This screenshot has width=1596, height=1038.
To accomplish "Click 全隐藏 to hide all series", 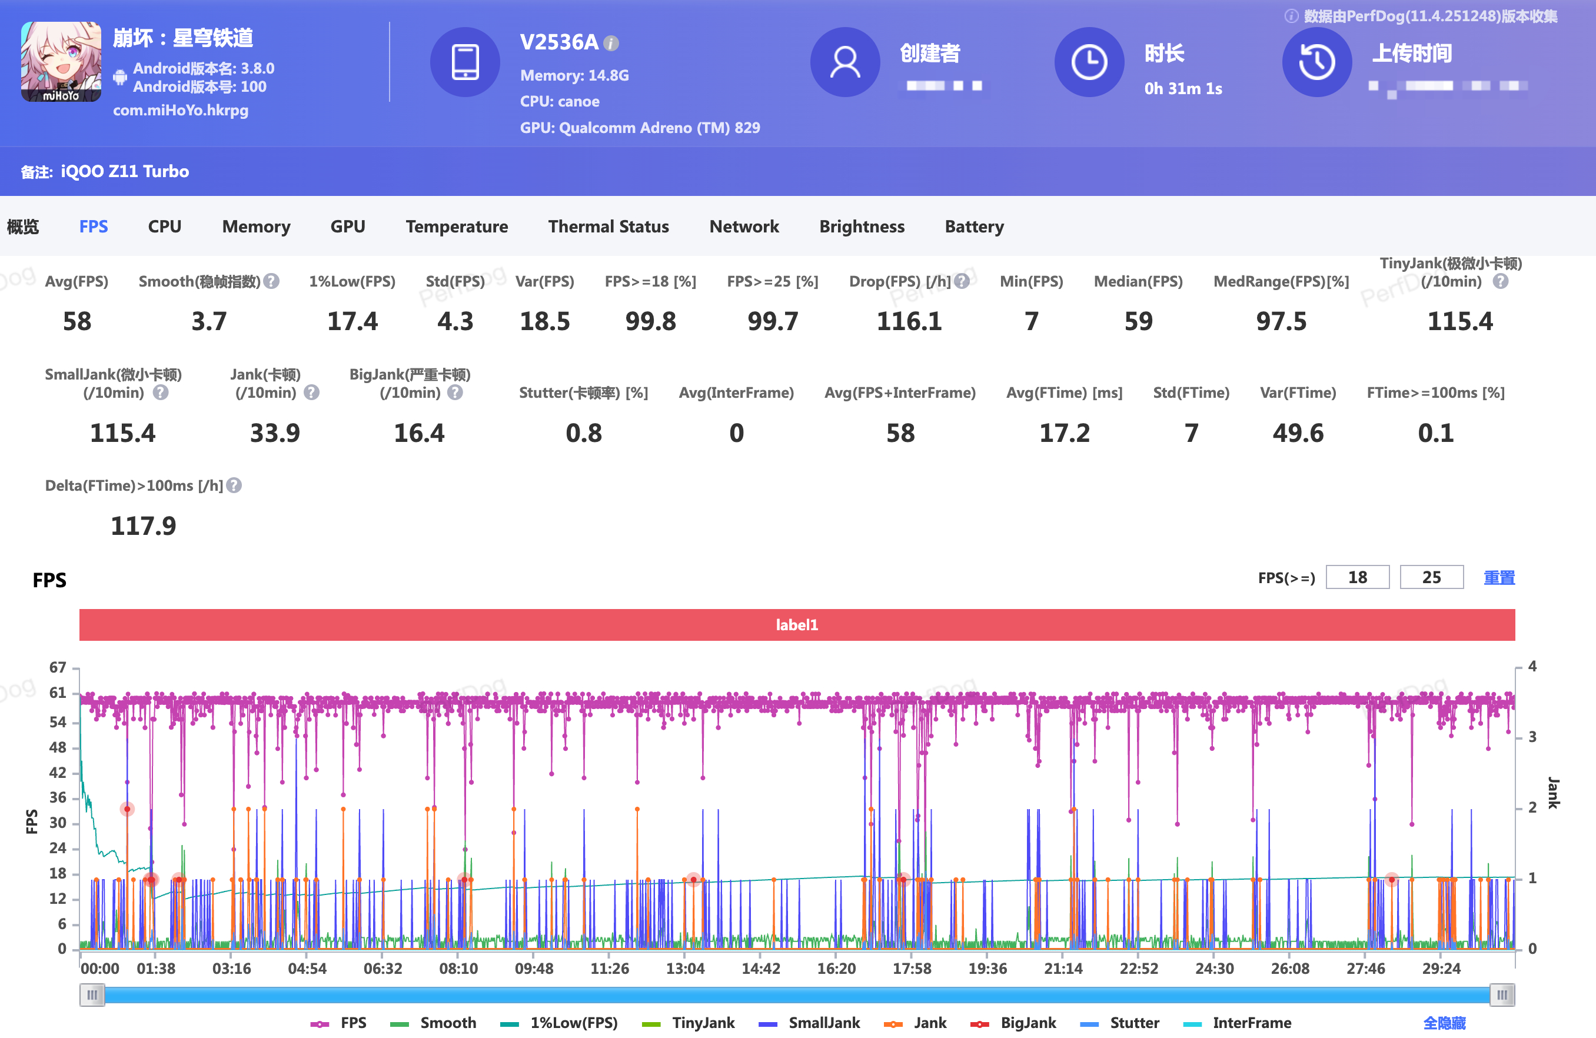I will click(1444, 1023).
